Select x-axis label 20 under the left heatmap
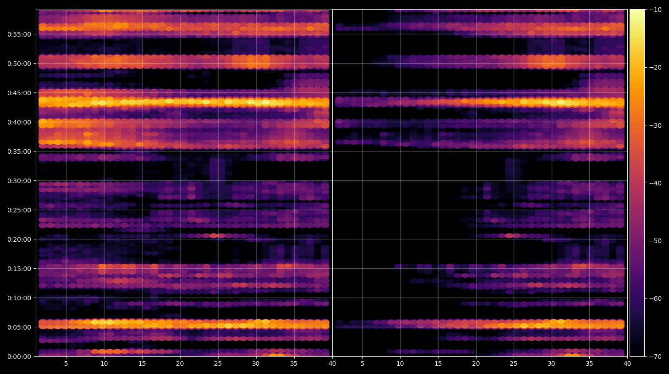This screenshot has height=374, width=669. 180,364
